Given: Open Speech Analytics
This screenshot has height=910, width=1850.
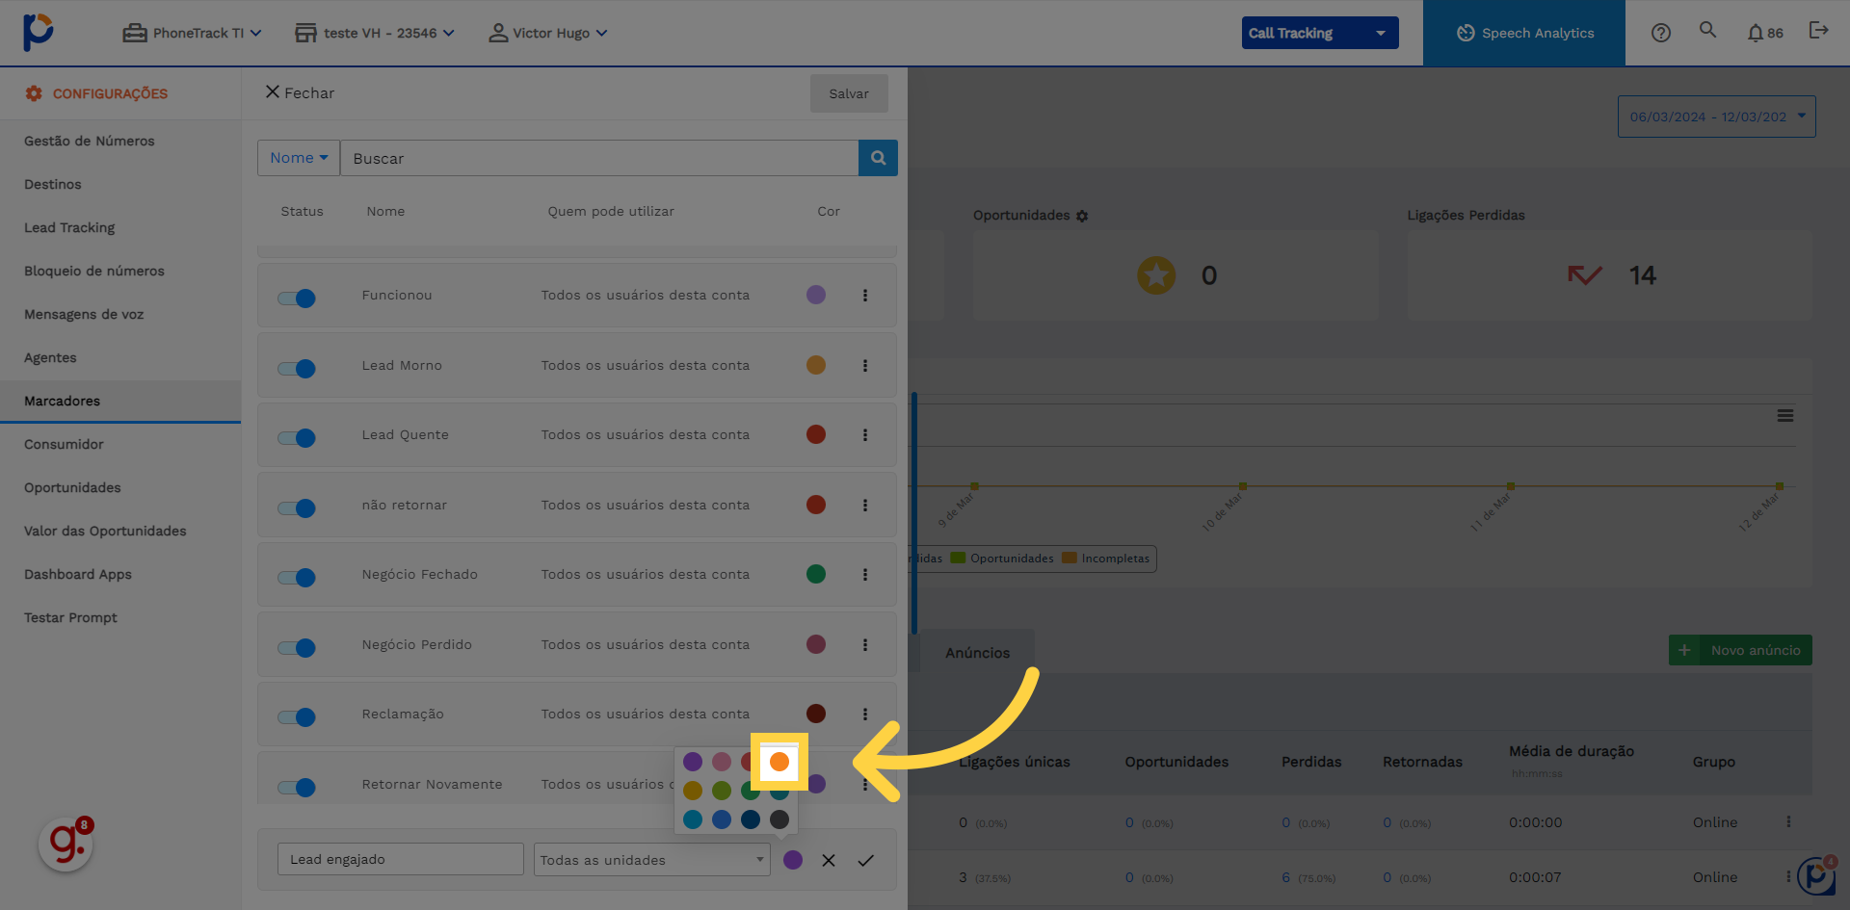Looking at the screenshot, I should point(1524,33).
